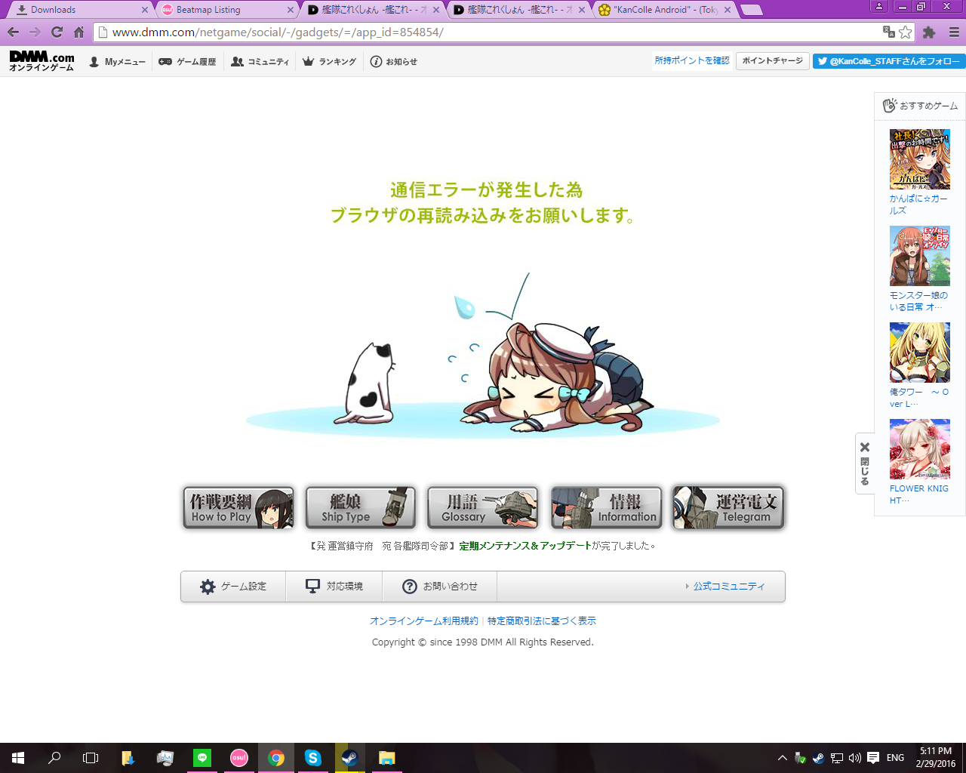The height and width of the screenshot is (773, 966).
Task: Open the Glossary banner
Action: (x=482, y=507)
